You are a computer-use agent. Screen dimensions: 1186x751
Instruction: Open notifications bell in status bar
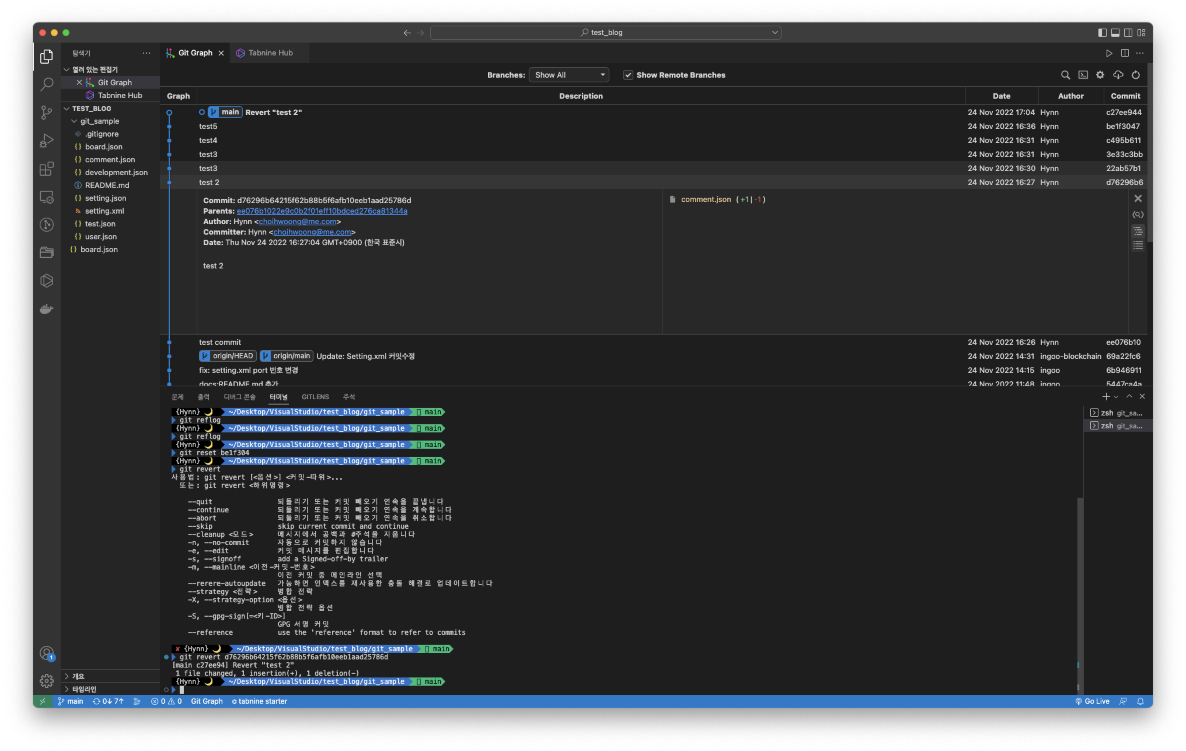[1140, 701]
